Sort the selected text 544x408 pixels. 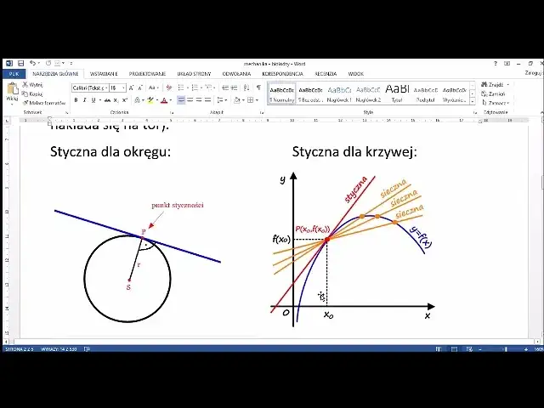[246, 88]
